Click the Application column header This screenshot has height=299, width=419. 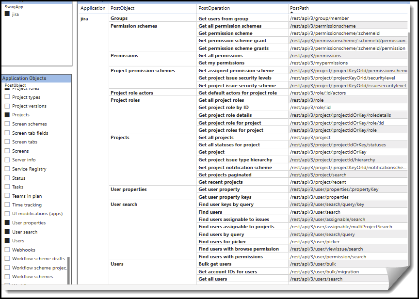pyautogui.click(x=92, y=8)
